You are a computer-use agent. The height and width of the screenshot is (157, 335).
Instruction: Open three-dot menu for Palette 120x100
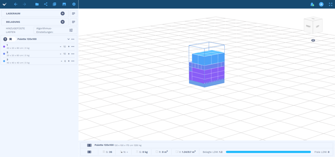coord(73,39)
